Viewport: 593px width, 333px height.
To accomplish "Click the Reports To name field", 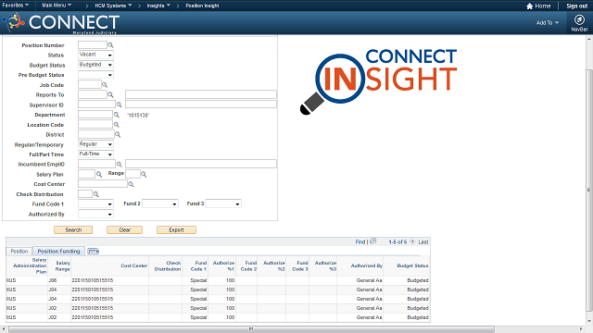I will click(x=201, y=94).
